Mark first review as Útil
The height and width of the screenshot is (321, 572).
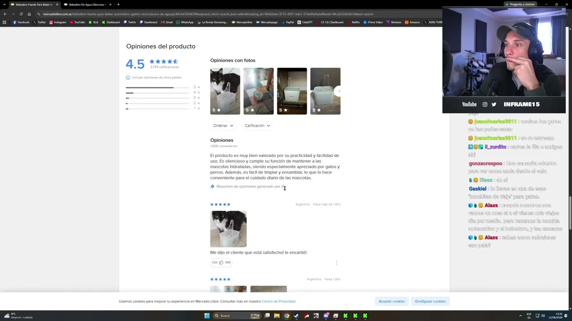click(222, 263)
